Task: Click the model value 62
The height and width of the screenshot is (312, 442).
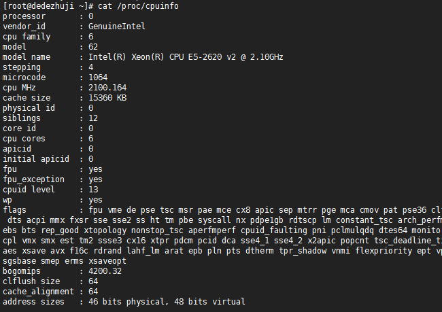Action: click(93, 46)
